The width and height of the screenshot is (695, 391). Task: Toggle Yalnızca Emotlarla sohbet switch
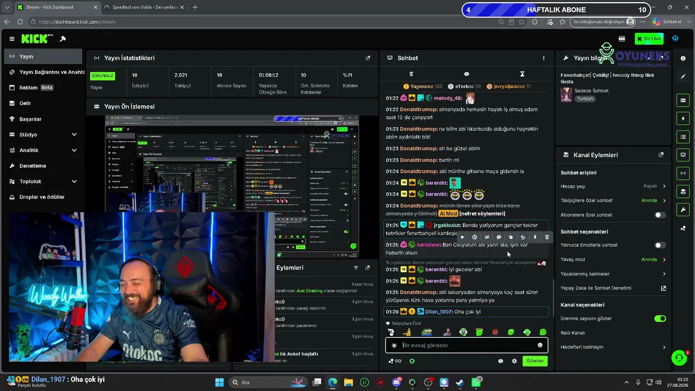click(660, 245)
